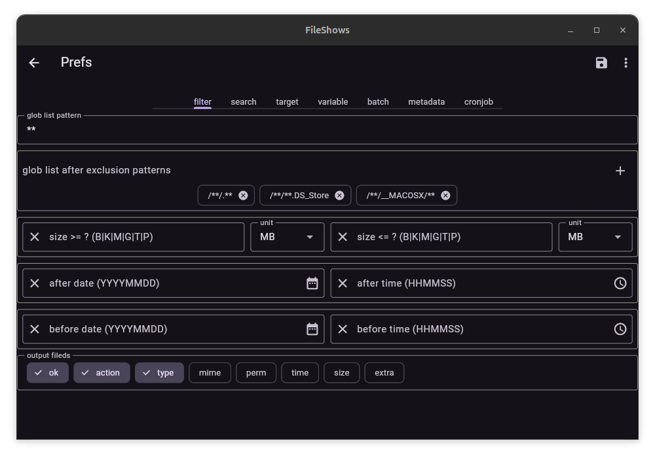
Task: Click the back arrow next to Prefs
Action: pos(34,63)
